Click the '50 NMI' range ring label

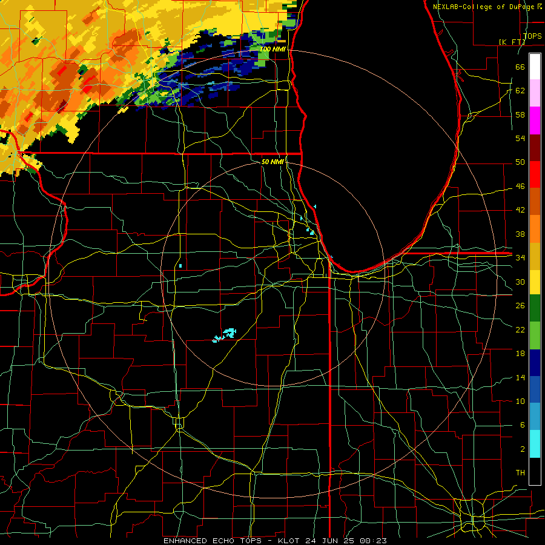(x=272, y=162)
